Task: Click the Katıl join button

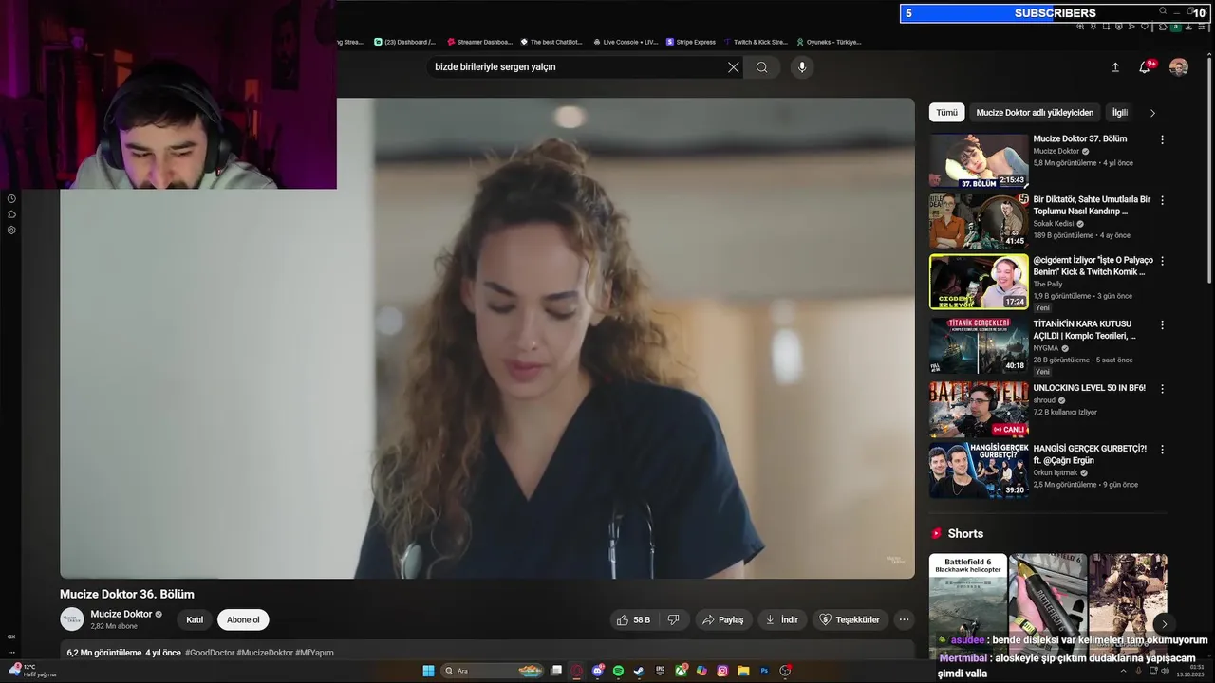Action: point(195,619)
